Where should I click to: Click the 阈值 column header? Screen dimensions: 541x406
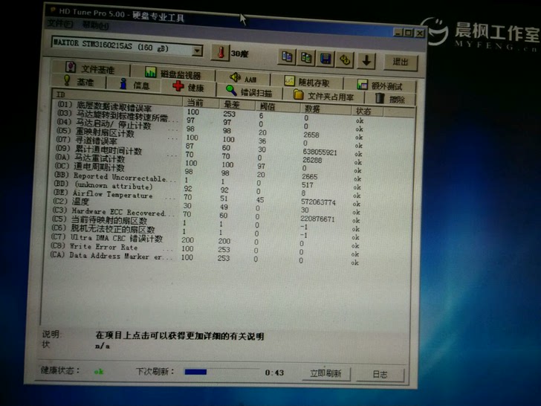click(x=277, y=106)
